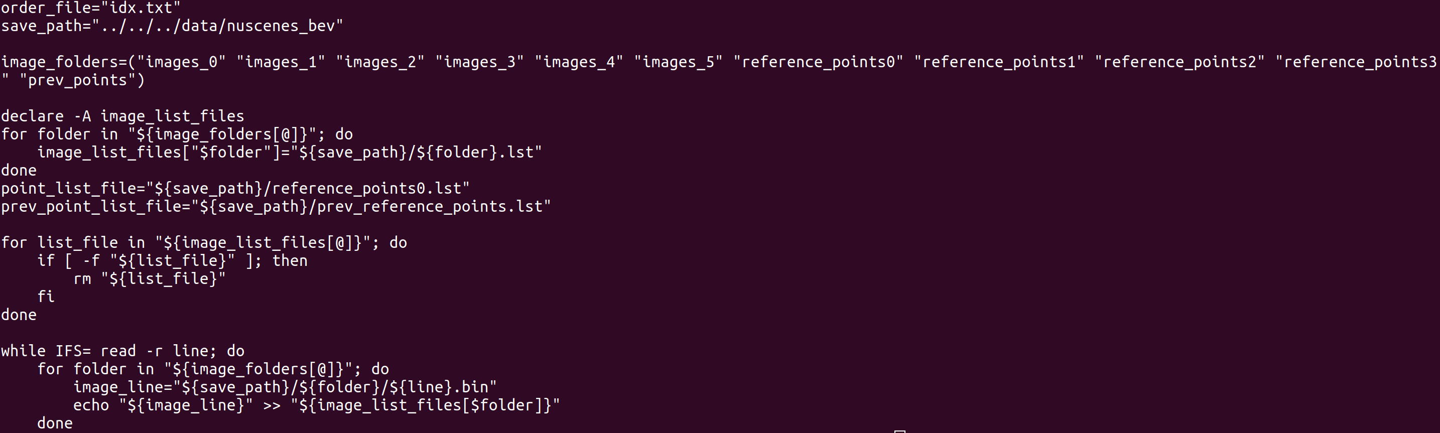
Task: Click the rm "${list_file}" command
Action: click(x=149, y=279)
